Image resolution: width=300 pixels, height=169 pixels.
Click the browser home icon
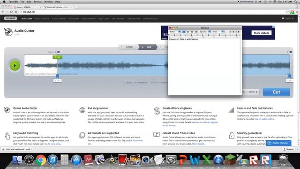(x=16, y=12)
